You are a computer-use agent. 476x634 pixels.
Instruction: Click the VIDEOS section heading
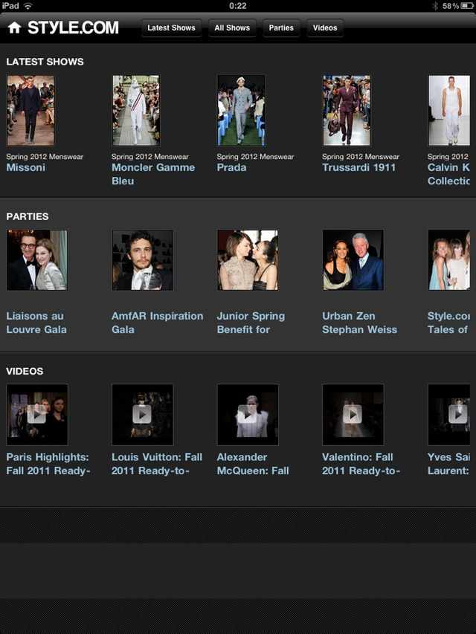point(25,371)
